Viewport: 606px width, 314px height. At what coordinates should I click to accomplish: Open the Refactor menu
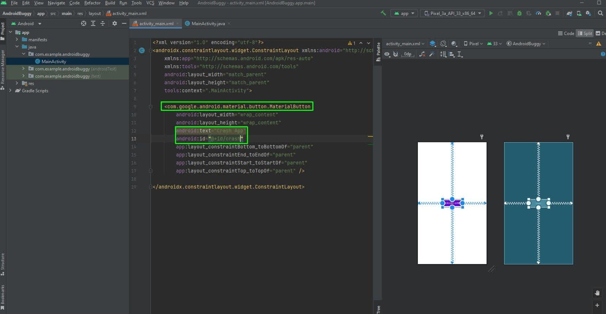92,3
